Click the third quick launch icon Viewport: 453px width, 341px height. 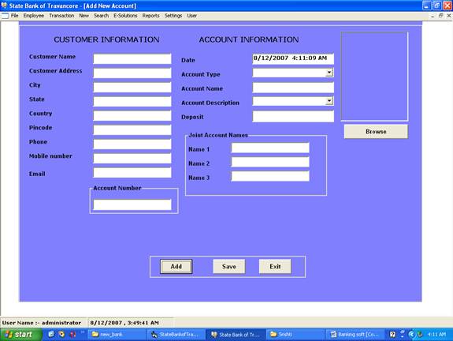point(72,335)
